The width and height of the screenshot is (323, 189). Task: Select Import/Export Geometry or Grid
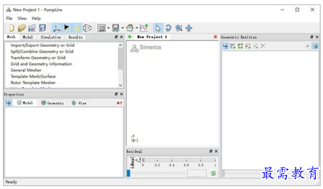point(42,45)
